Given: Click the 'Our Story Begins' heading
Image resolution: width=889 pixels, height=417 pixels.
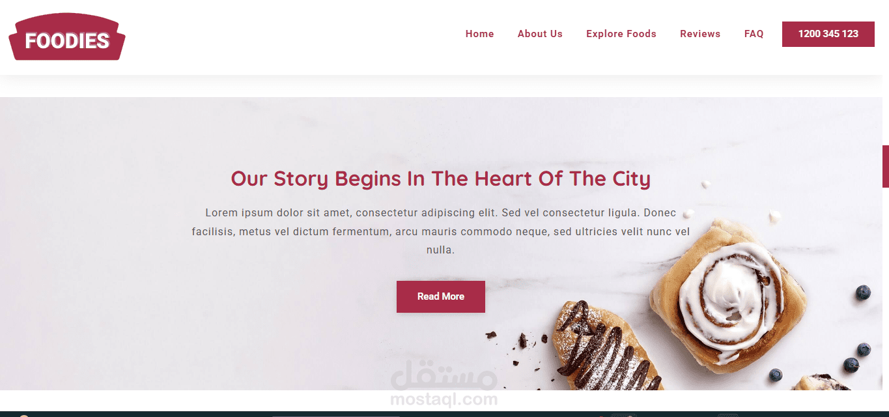Looking at the screenshot, I should coord(441,179).
